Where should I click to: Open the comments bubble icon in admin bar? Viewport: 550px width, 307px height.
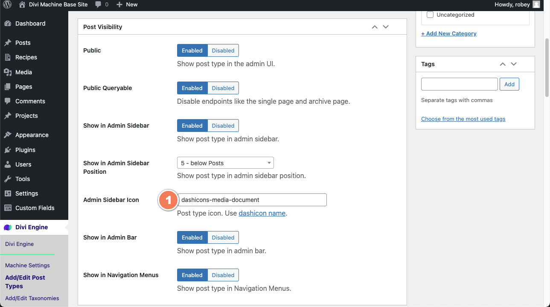[99, 5]
